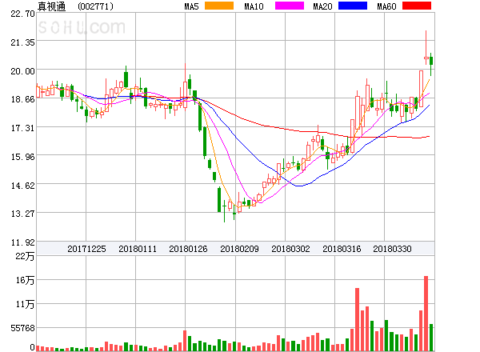The width and height of the screenshot is (480, 352).
Task: Click the 11.92 price axis label
Action: tap(22, 242)
